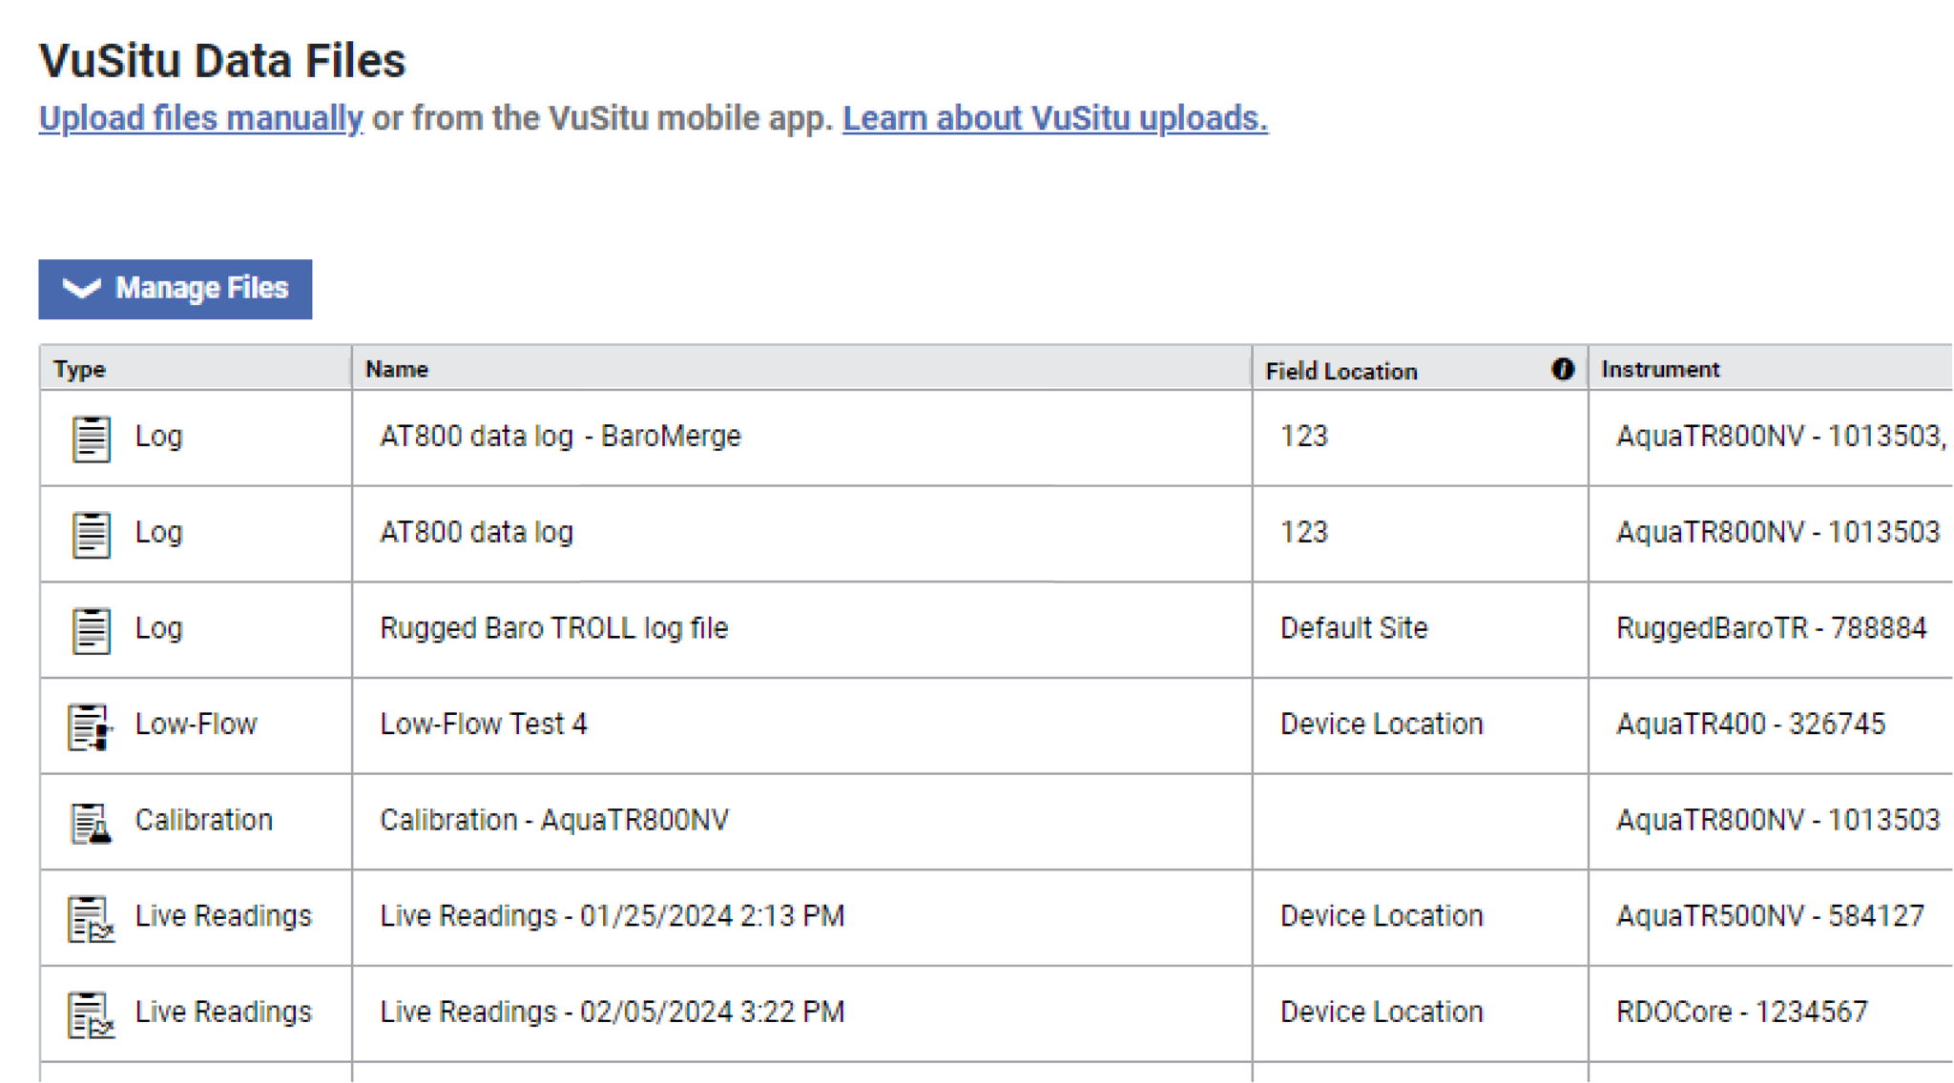This screenshot has width=1954, height=1083.
Task: Click instrument RuggedBaroTR - 788884
Action: [x=1772, y=628]
